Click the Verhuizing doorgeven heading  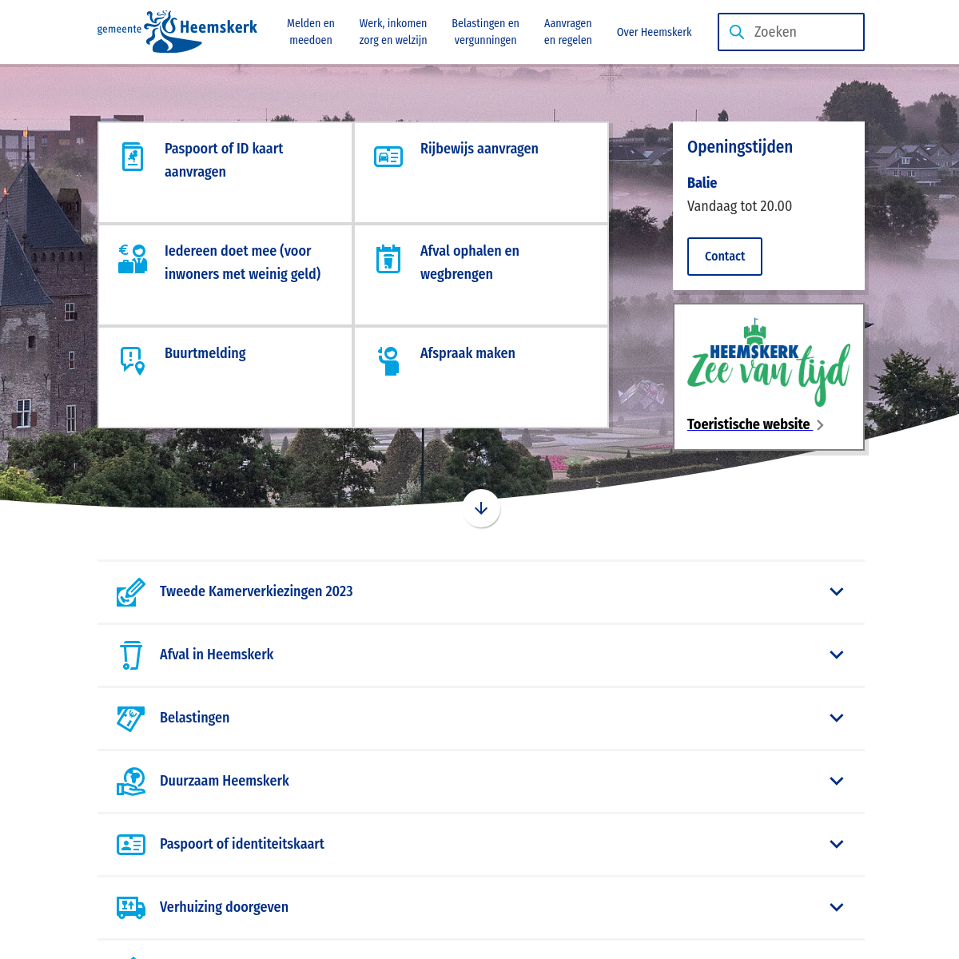tap(225, 907)
